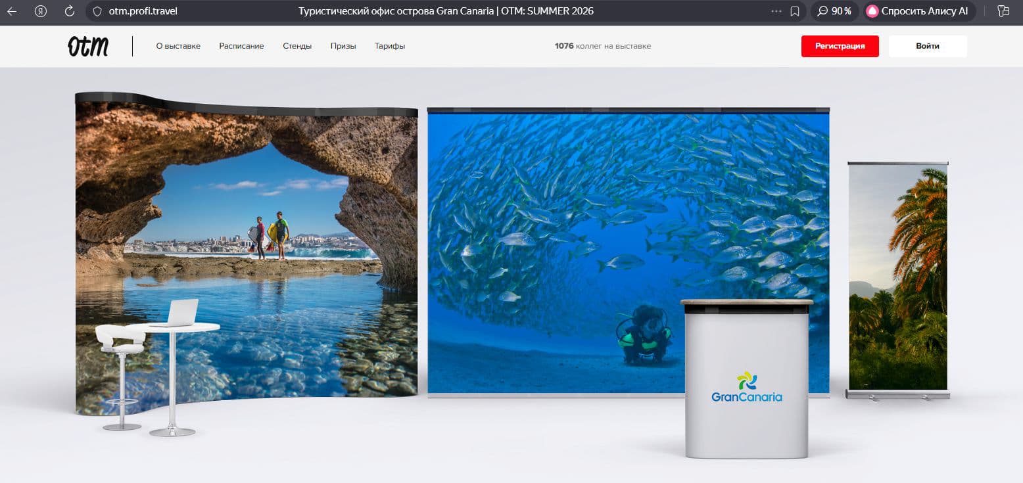This screenshot has width=1023, height=483.
Task: Open the Стенды navigation item
Action: pyautogui.click(x=297, y=46)
